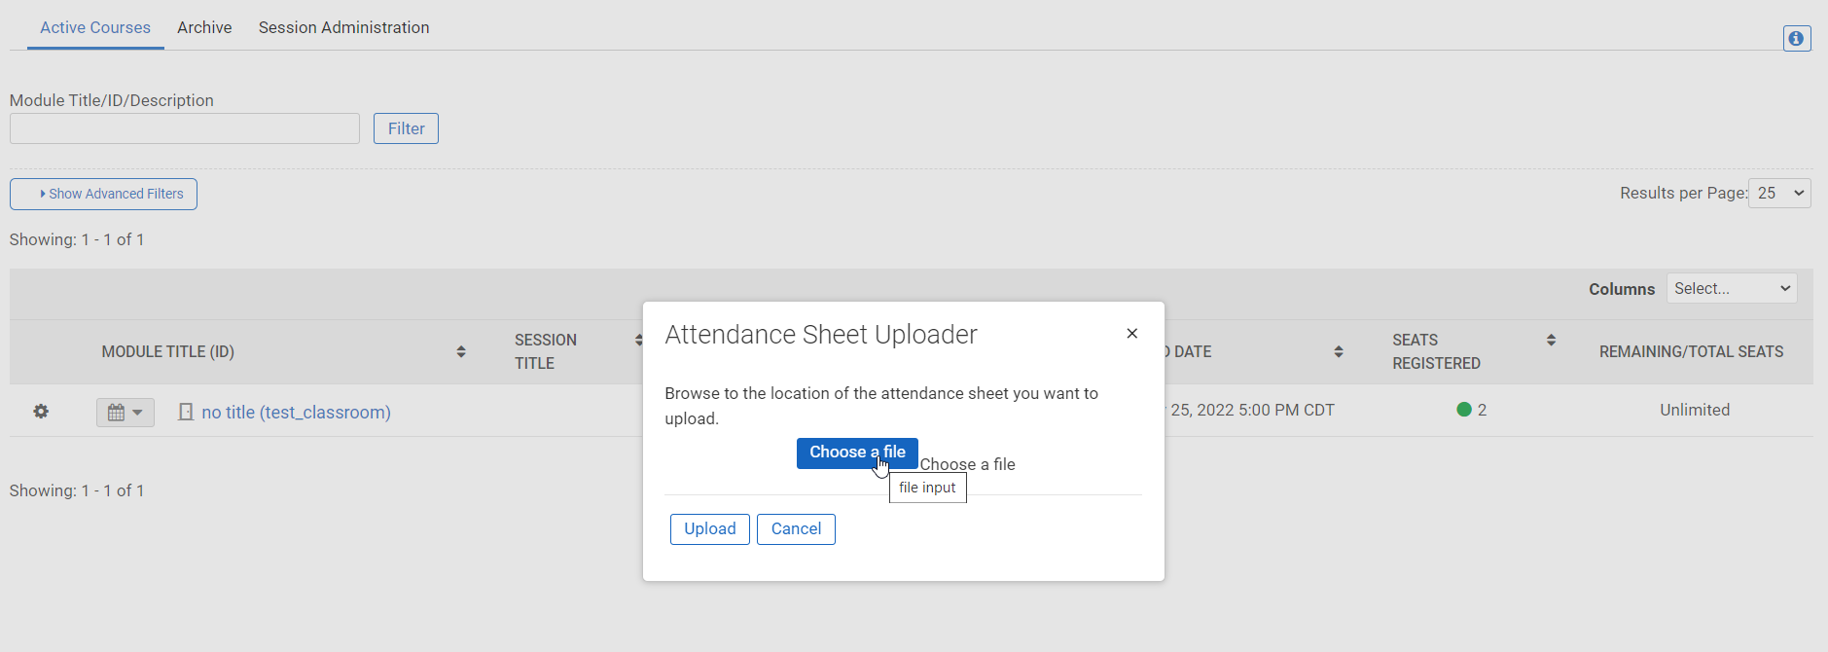Click the Module Title/ID/Description input field
Viewport: 1828px width, 652px height.
click(x=185, y=128)
